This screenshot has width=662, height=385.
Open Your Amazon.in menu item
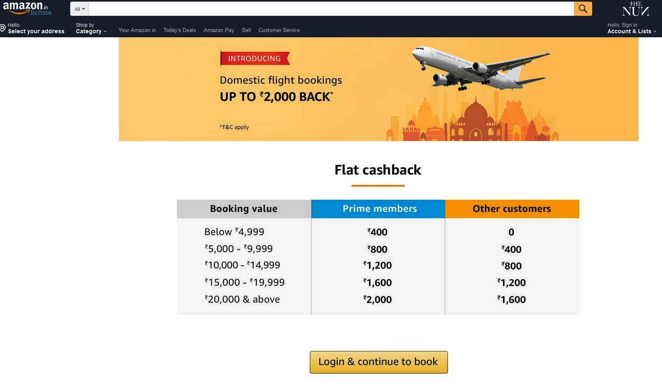pyautogui.click(x=137, y=30)
